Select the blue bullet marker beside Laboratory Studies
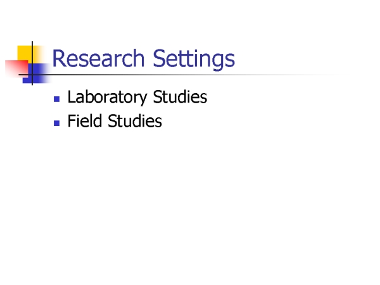This screenshot has height=285, width=380. tap(57, 99)
